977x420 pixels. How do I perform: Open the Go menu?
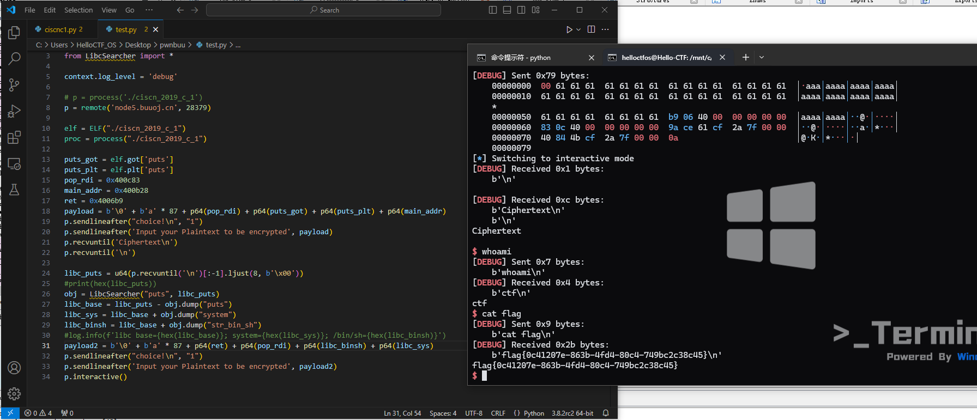point(130,10)
